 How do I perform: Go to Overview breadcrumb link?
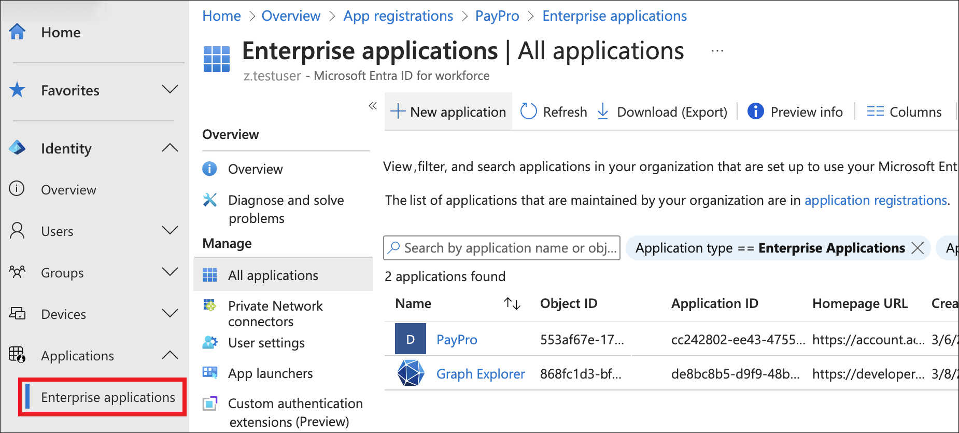(x=291, y=16)
